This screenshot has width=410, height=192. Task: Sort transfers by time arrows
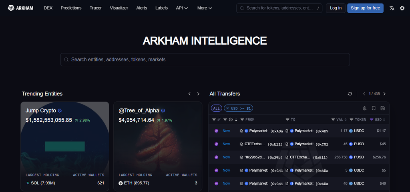(236, 120)
